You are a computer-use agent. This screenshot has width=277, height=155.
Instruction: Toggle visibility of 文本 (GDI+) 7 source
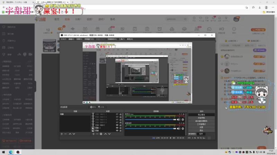[x=117, y=114]
